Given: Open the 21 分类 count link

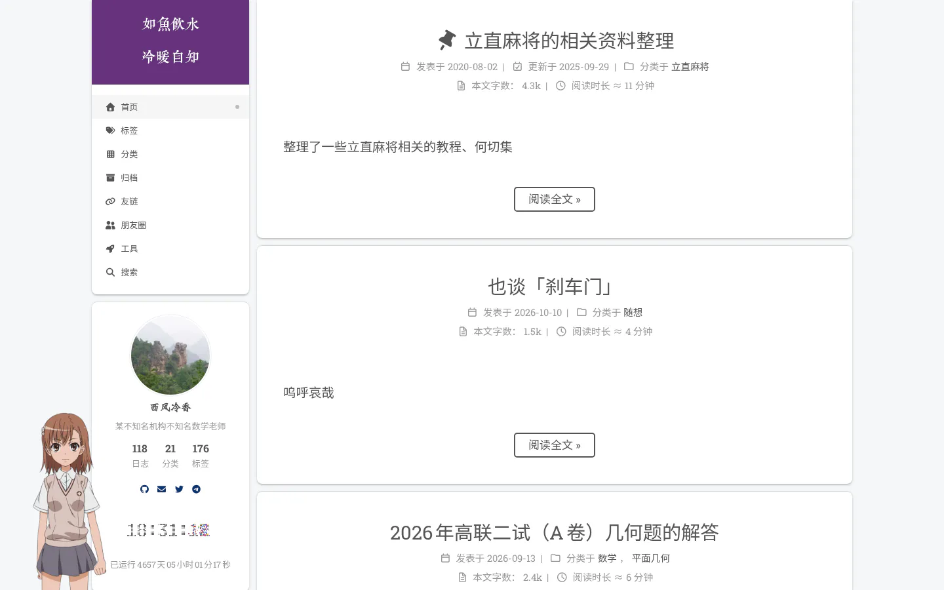Looking at the screenshot, I should [170, 456].
